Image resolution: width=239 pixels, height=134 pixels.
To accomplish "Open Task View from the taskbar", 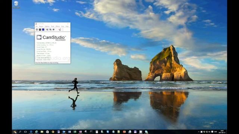I will (x=25, y=132).
